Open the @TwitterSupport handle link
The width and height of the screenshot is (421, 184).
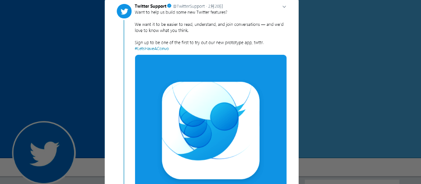tap(189, 6)
